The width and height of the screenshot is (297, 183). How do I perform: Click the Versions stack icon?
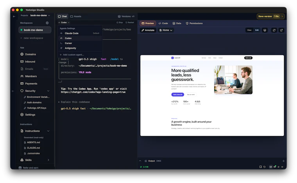click(119, 16)
